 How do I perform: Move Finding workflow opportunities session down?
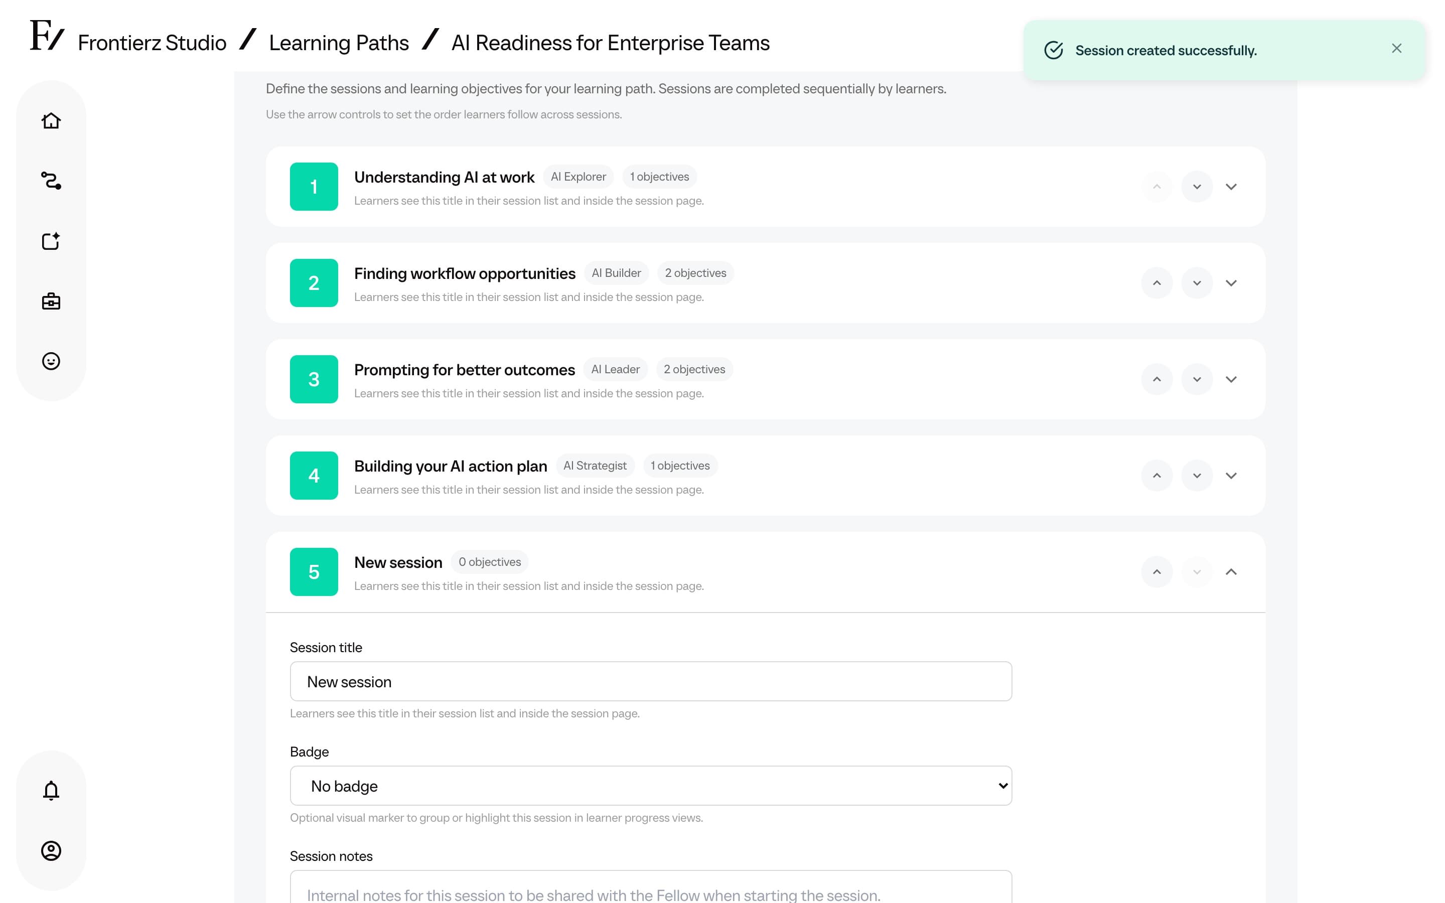point(1197,283)
